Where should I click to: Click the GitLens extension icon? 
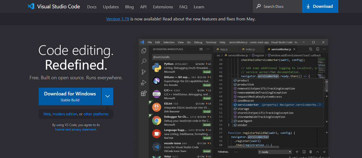click(157, 81)
